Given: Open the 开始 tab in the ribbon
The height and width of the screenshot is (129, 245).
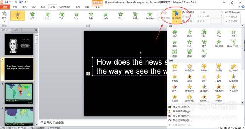Looking at the screenshot, I should 15,7.
